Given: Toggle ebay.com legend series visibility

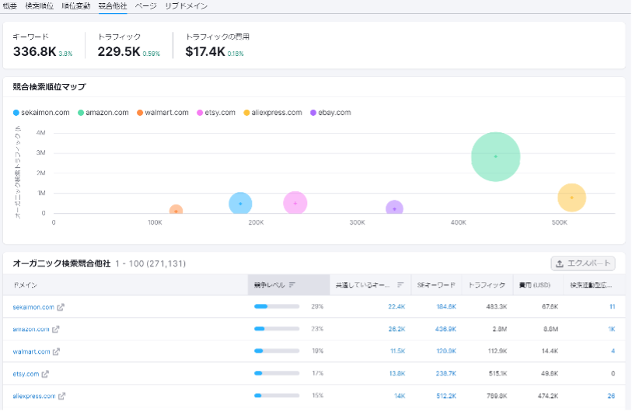Looking at the screenshot, I should coord(330,113).
